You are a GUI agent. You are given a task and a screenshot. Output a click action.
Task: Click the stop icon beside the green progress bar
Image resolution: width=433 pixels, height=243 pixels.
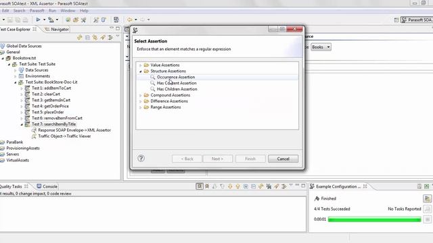[x=427, y=219]
